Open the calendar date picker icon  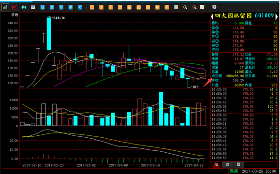[33, 7]
